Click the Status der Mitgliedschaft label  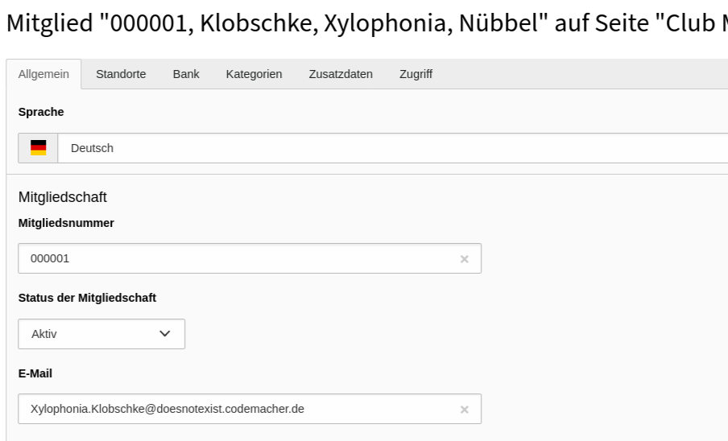tap(87, 298)
